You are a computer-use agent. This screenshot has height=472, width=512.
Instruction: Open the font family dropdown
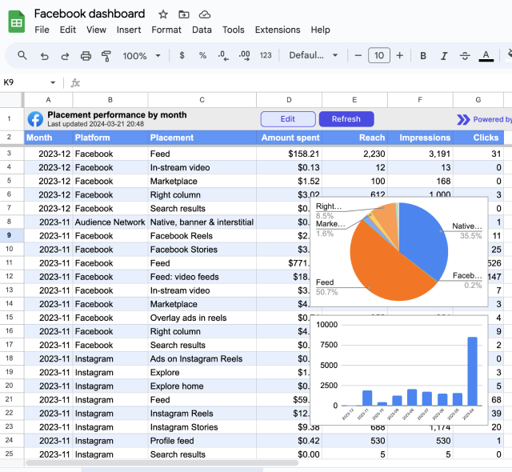(x=313, y=55)
